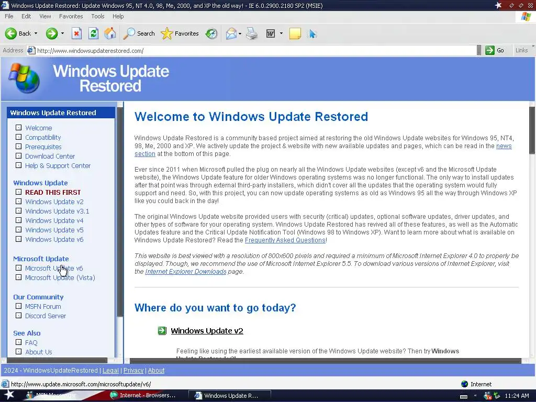Viewport: 536px width, 402px height.
Task: Click the green Go arrow button
Action: point(490,50)
